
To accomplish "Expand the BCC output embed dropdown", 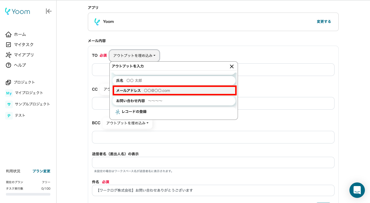I will click(127, 123).
